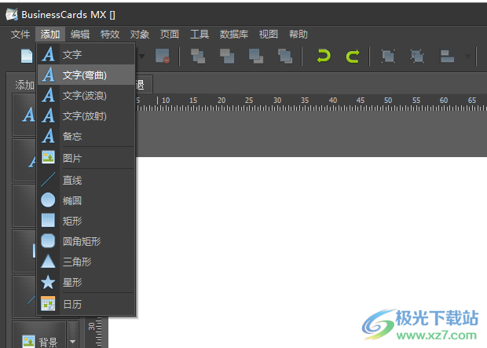
Task: Click the align objects icon
Action: pyautogui.click(x=447, y=57)
